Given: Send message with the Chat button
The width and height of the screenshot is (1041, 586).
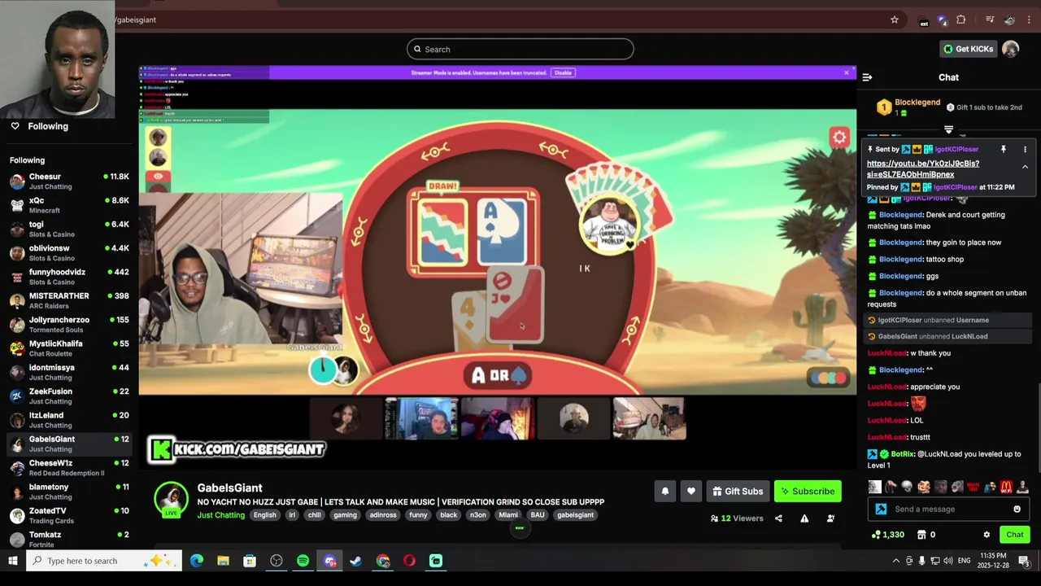Looking at the screenshot, I should click(1014, 535).
